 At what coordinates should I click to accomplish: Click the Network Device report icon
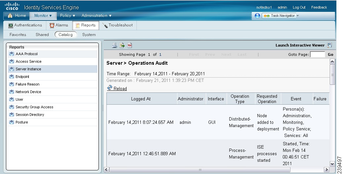pos(12,92)
